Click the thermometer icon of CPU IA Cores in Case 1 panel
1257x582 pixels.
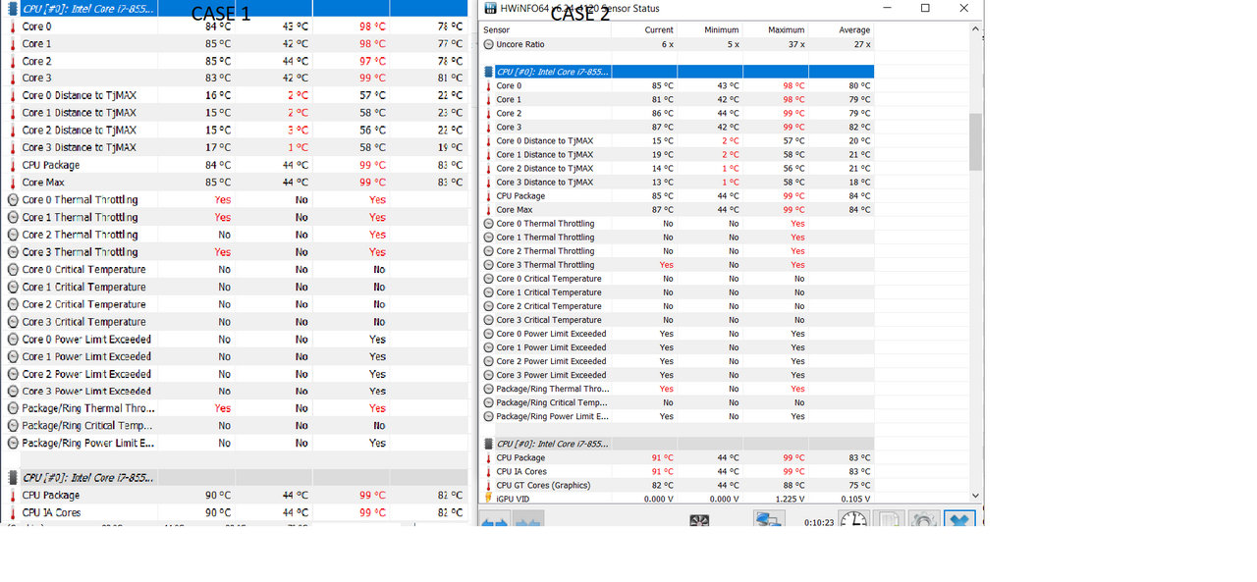tap(13, 512)
